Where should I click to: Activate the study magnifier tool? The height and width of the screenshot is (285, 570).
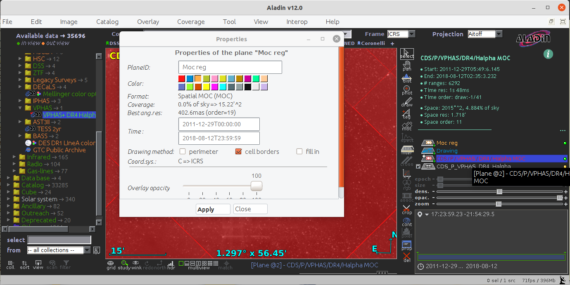[x=124, y=265]
